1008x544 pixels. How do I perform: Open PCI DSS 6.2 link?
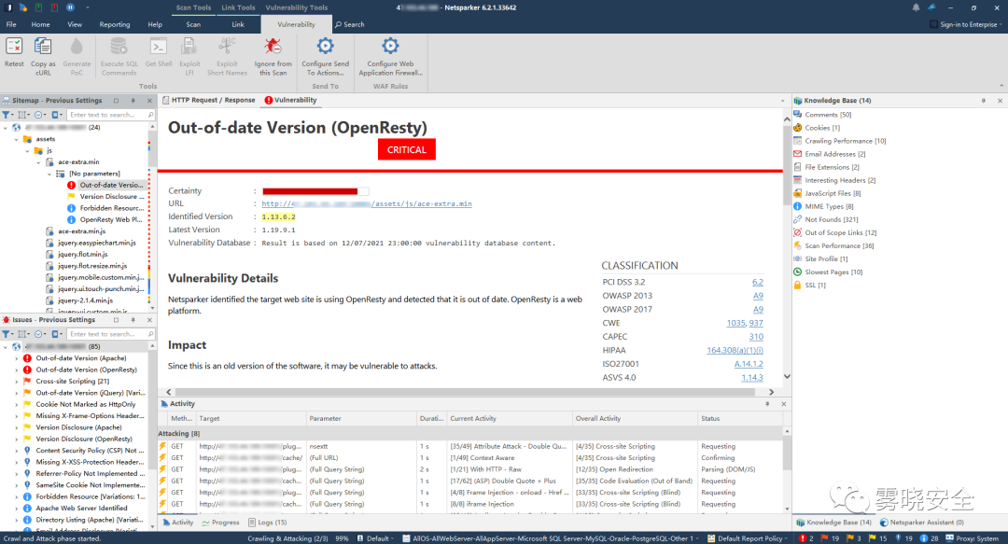click(x=757, y=283)
